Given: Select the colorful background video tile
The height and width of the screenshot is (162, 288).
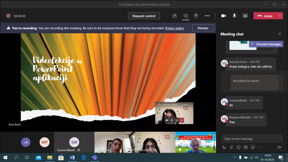Looking at the screenshot, I should point(196,142).
